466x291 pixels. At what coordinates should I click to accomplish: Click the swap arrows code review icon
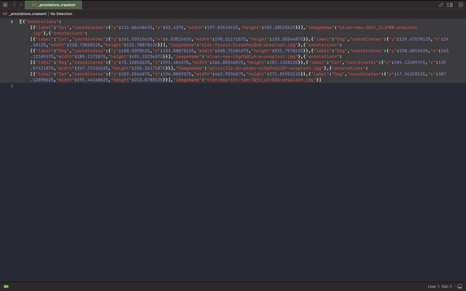coord(441,5)
